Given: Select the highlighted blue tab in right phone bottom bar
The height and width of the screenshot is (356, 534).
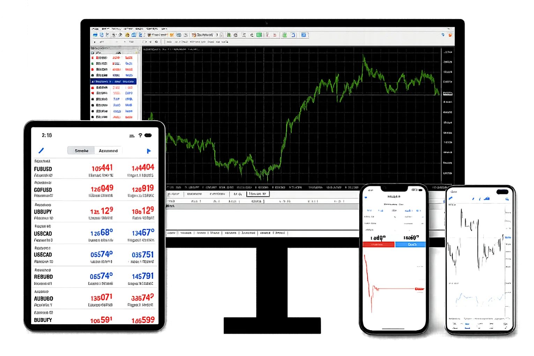Looking at the screenshot, I should pyautogui.click(x=467, y=325).
